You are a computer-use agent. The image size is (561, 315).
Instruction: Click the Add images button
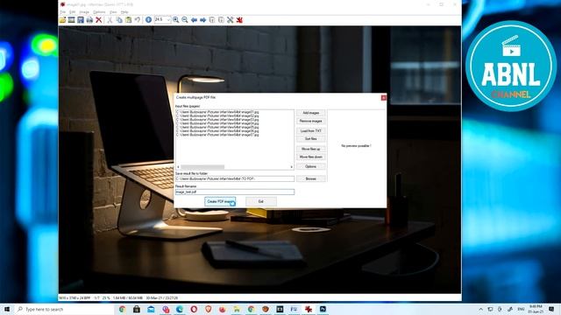[x=311, y=113]
